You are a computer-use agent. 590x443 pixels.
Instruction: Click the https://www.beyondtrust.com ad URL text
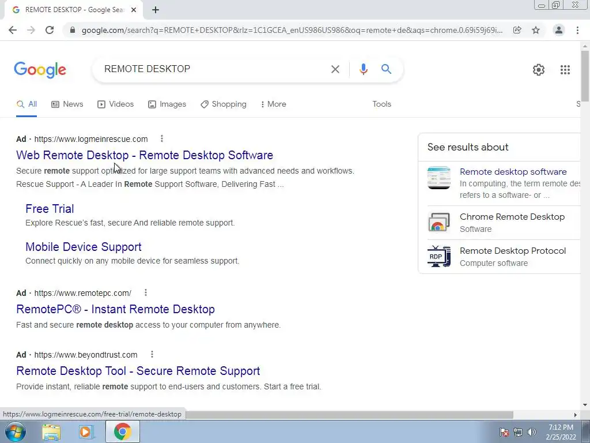(86, 355)
